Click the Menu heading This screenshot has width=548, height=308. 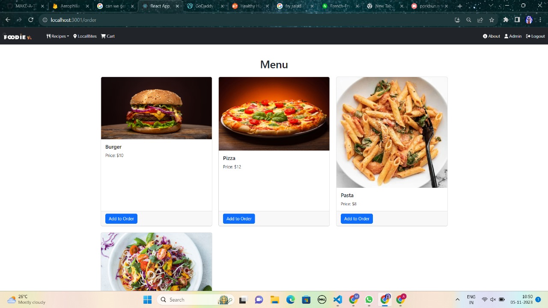[274, 65]
